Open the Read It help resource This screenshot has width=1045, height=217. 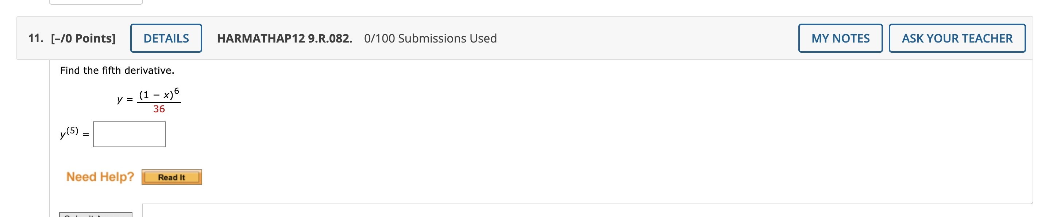click(171, 177)
